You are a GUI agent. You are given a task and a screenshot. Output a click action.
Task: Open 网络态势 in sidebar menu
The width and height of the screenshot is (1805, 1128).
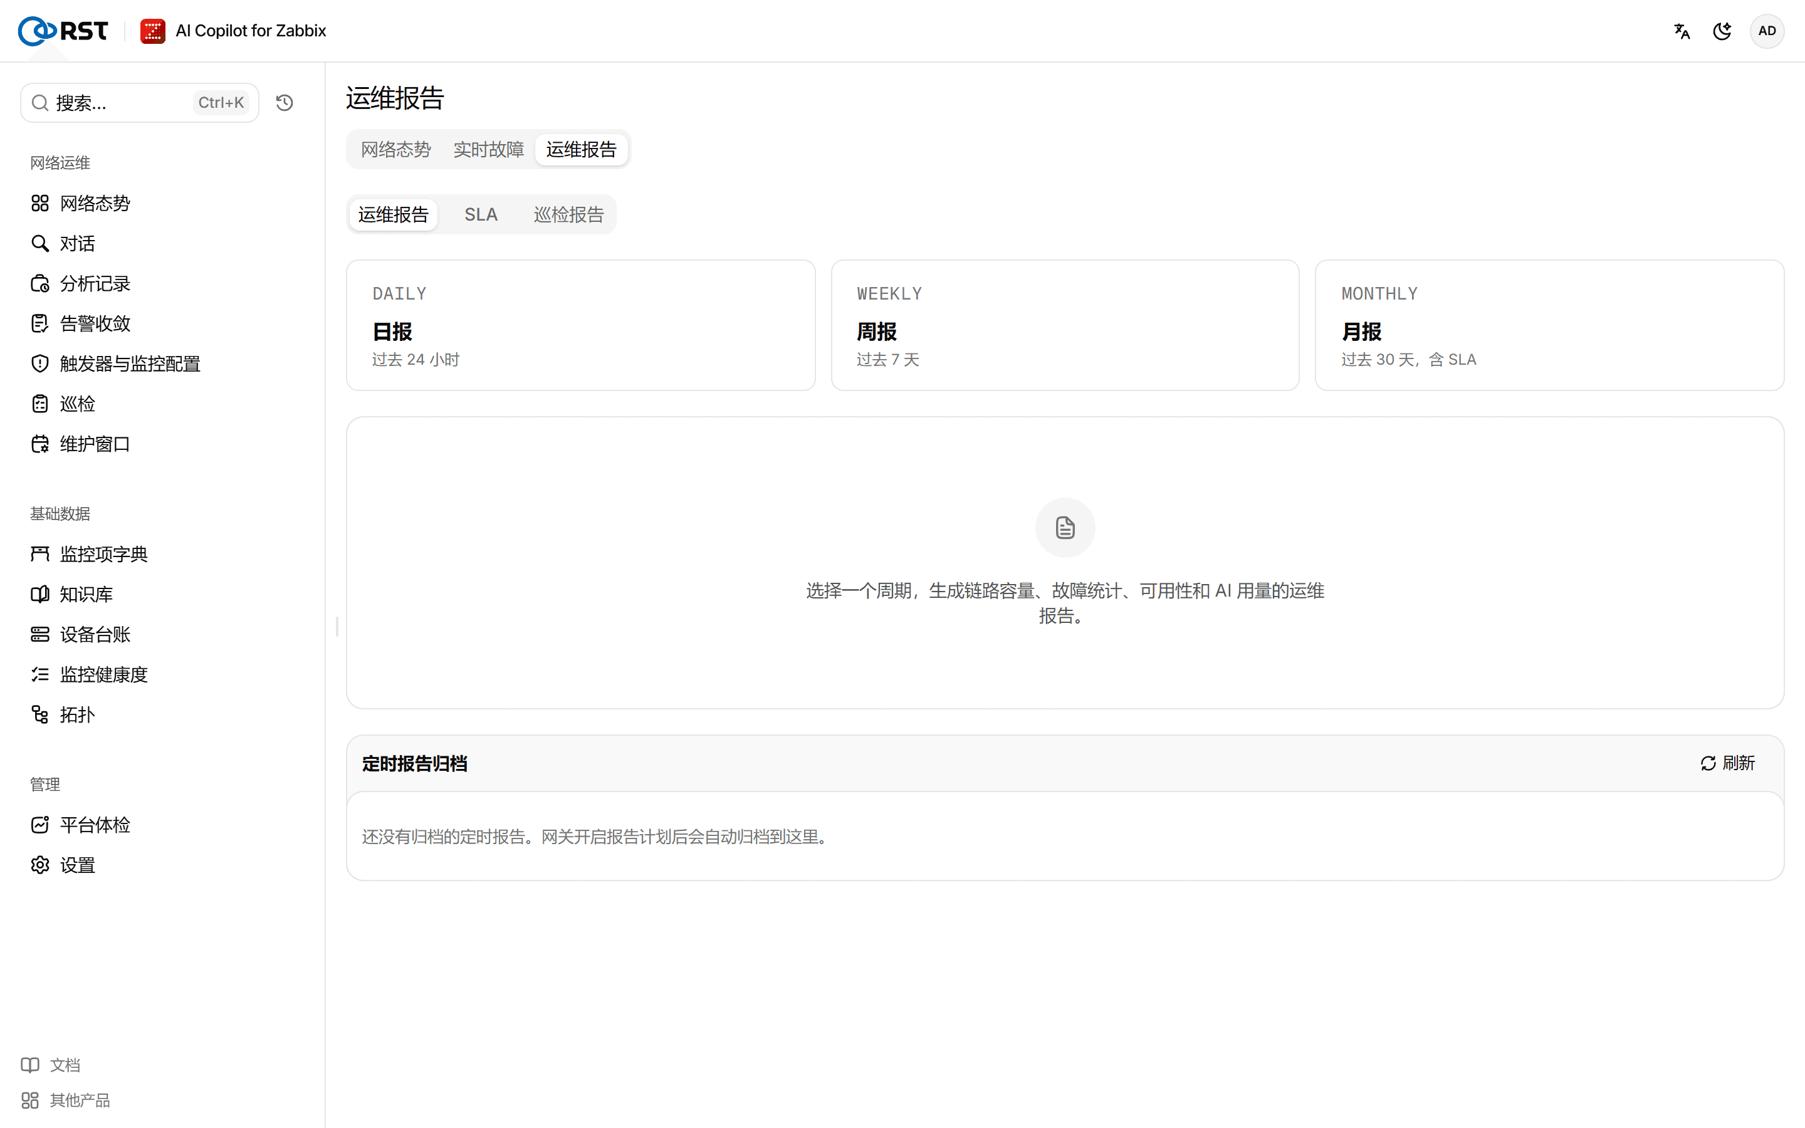(95, 203)
